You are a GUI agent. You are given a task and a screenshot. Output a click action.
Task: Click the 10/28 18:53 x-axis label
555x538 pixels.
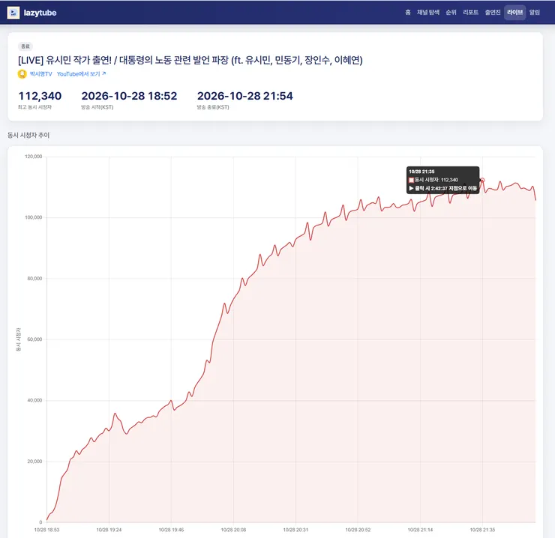(46, 530)
